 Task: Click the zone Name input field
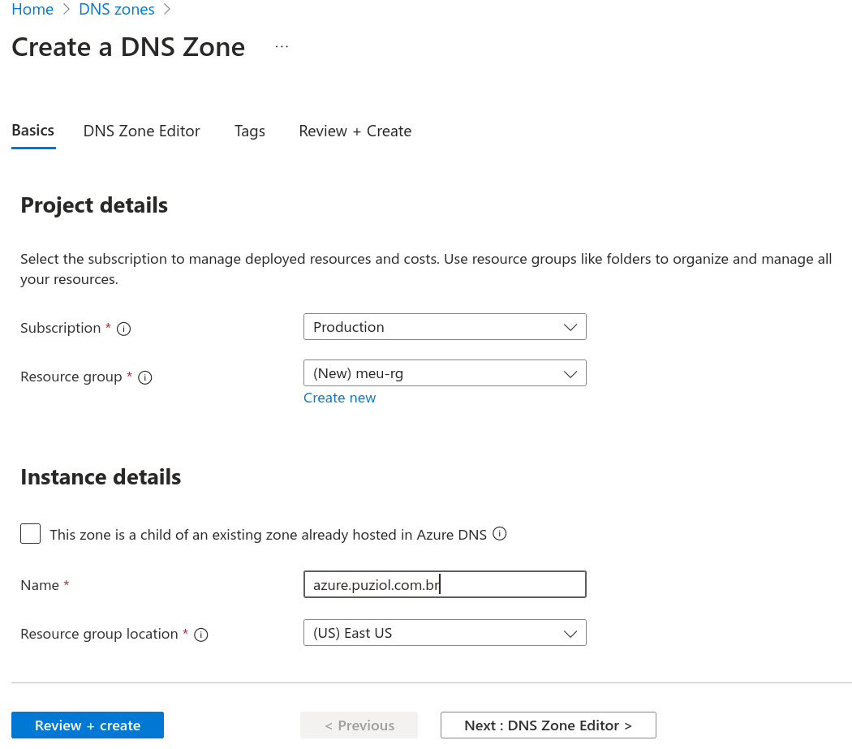coord(445,584)
